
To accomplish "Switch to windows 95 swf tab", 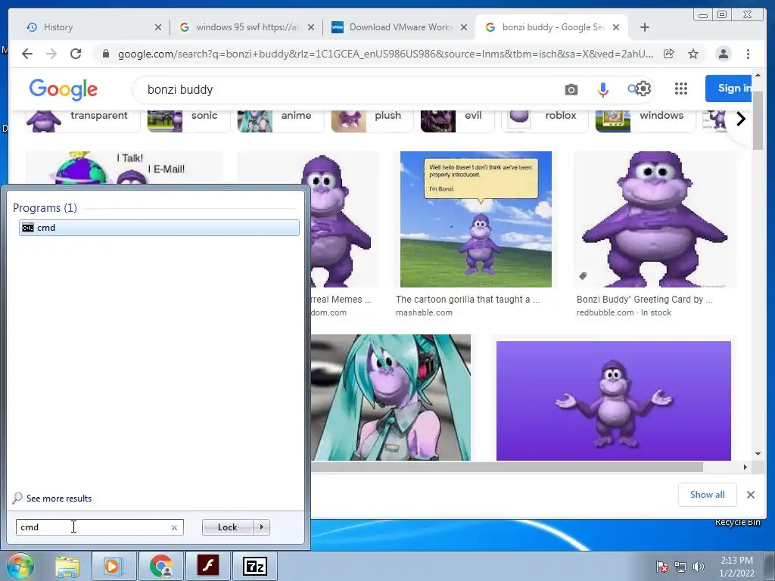I will 247,27.
